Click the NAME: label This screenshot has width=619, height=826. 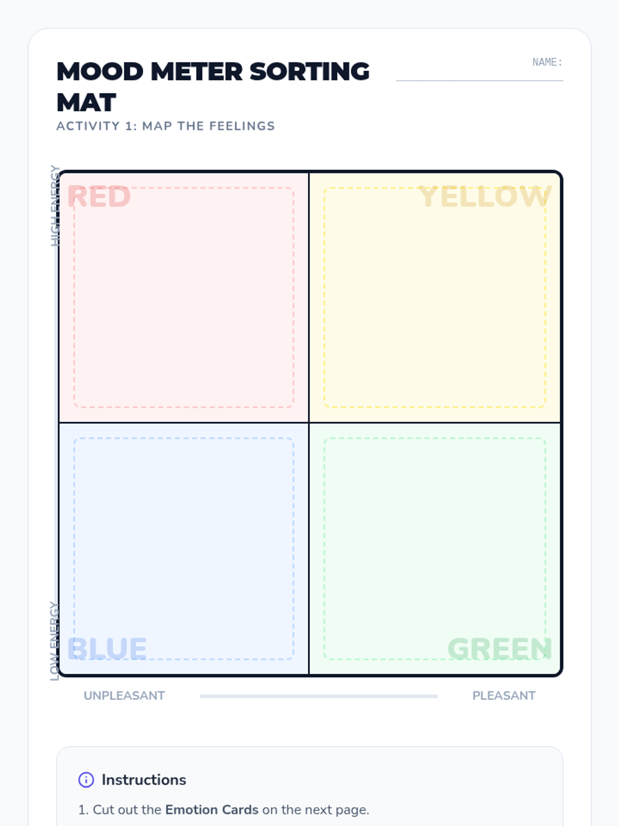click(547, 62)
